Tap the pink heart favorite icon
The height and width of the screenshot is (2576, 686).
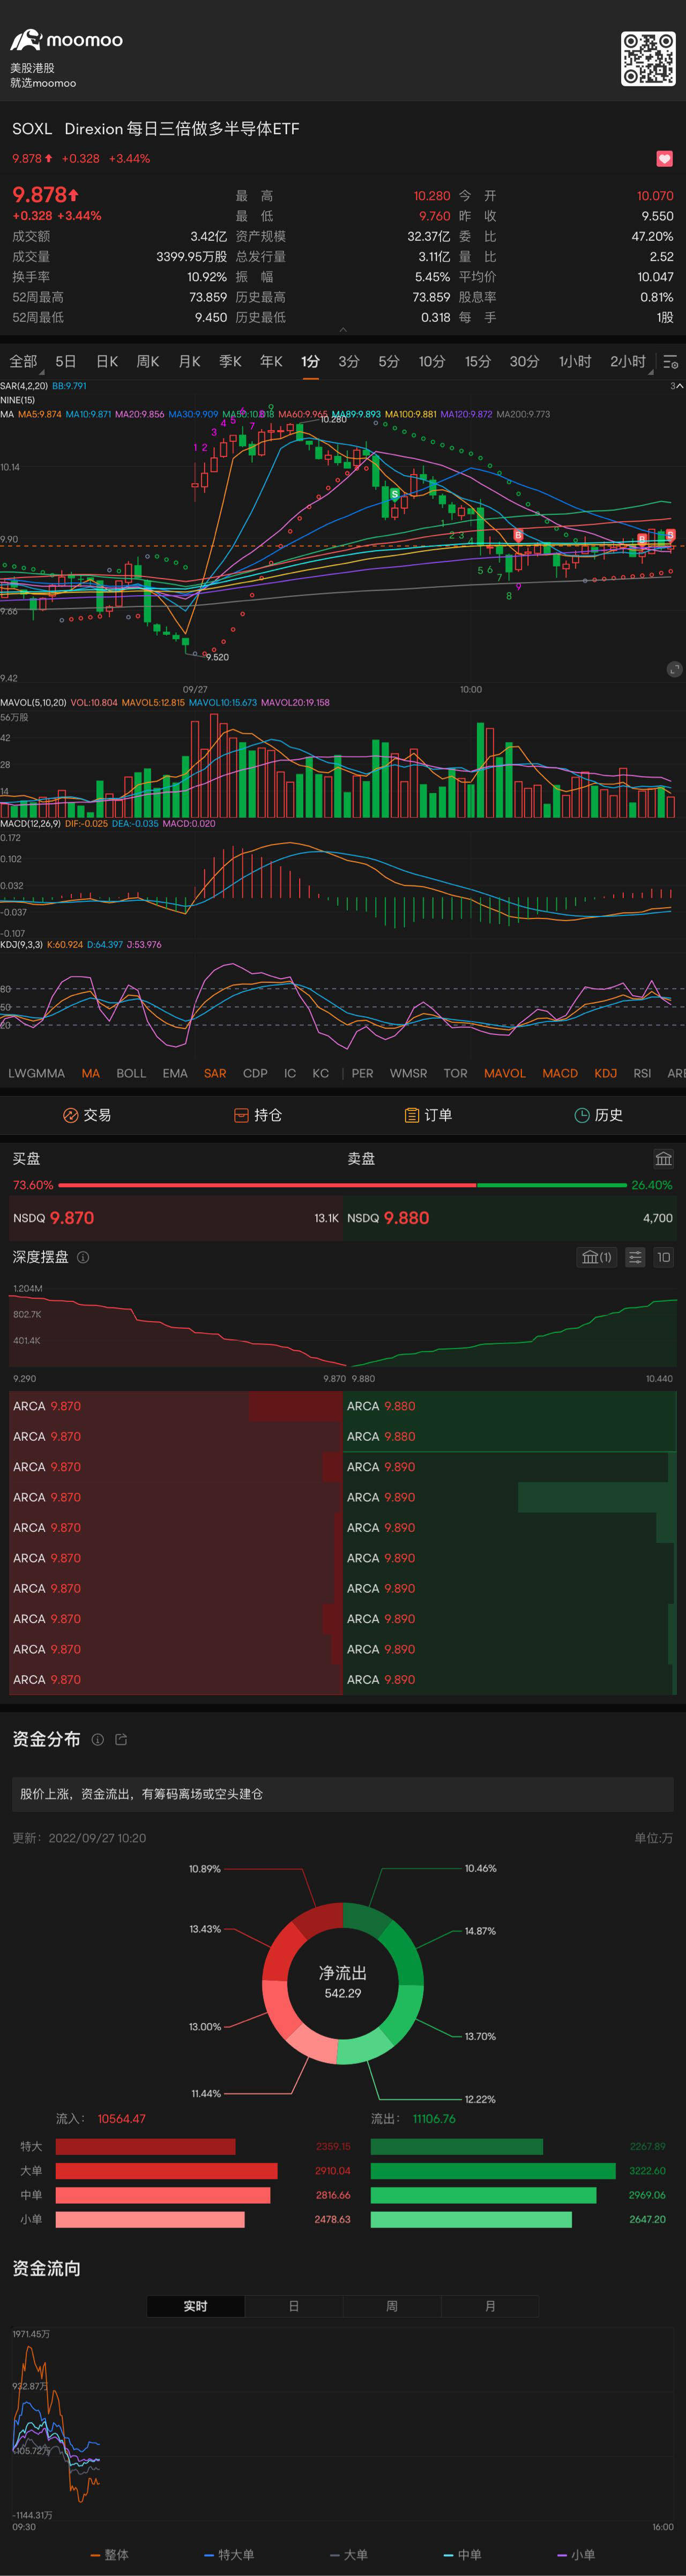coord(664,159)
